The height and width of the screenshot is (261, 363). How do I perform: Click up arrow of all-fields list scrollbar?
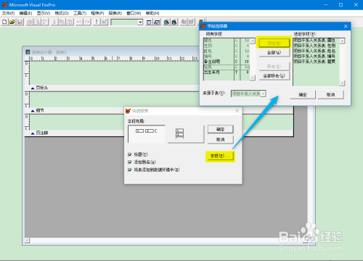tap(253, 41)
